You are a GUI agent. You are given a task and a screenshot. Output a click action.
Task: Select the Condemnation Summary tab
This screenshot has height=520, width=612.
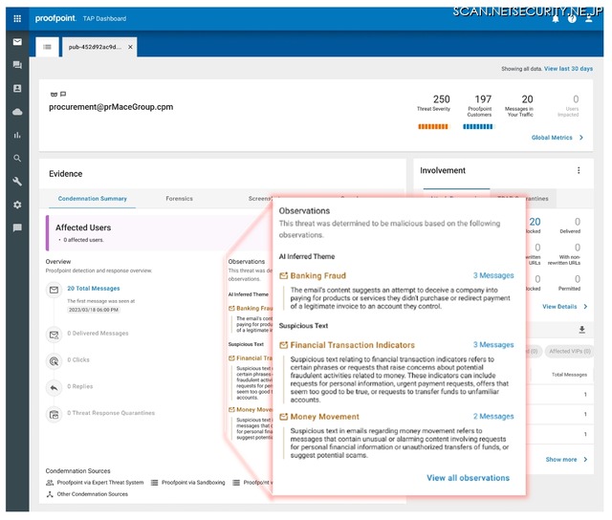(92, 199)
